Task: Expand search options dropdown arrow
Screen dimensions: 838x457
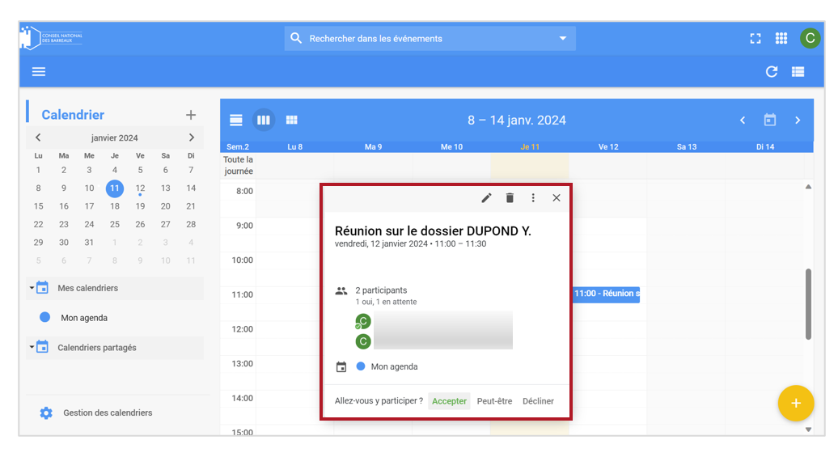Action: point(562,39)
